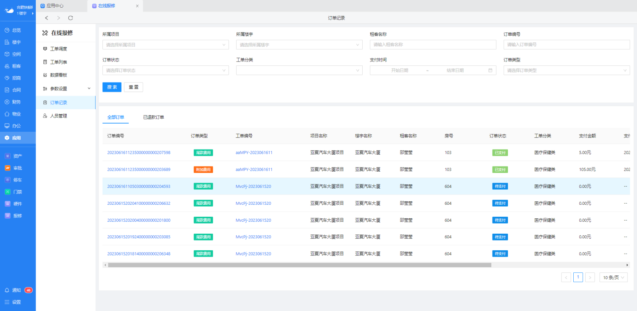This screenshot has height=311, width=637.
Task: Expand the project switcher arrow by 1 楼宇
Action: [33, 14]
